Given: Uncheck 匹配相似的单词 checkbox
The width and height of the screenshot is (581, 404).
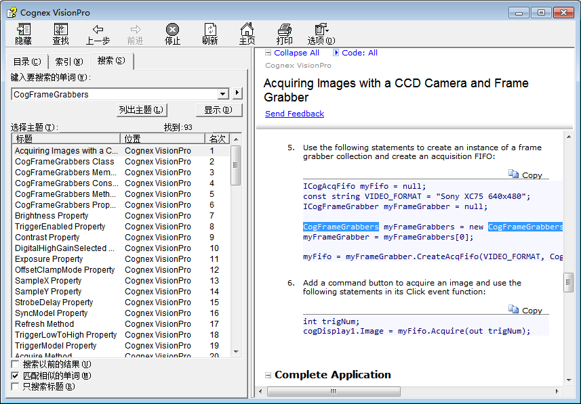Looking at the screenshot, I should coord(15,376).
